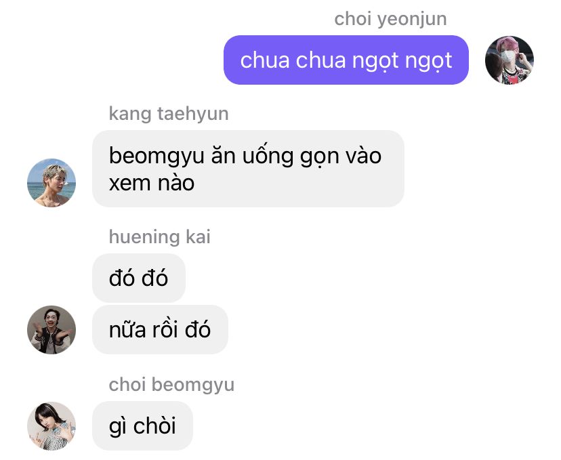Open kang taehyun's beach profile avatar
The image size is (561, 460).
click(x=51, y=183)
